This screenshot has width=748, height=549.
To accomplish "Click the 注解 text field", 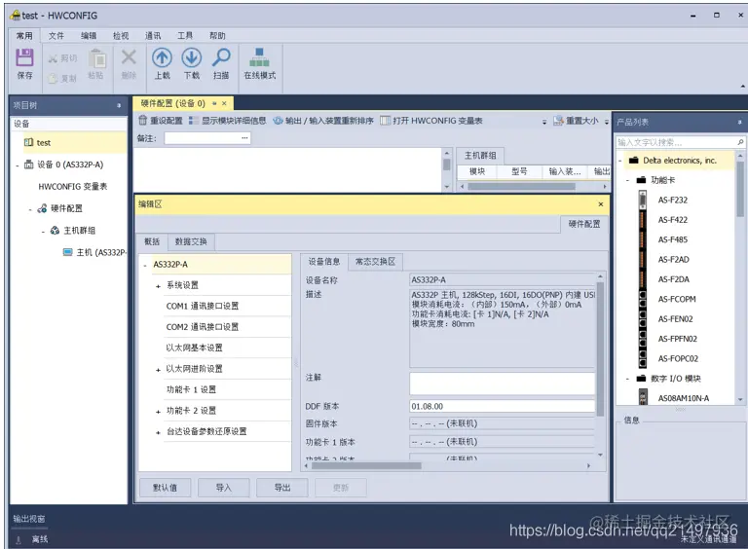I will (502, 384).
